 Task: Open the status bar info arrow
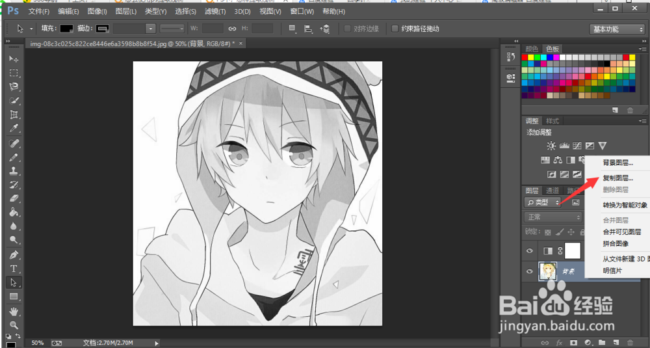click(x=156, y=343)
